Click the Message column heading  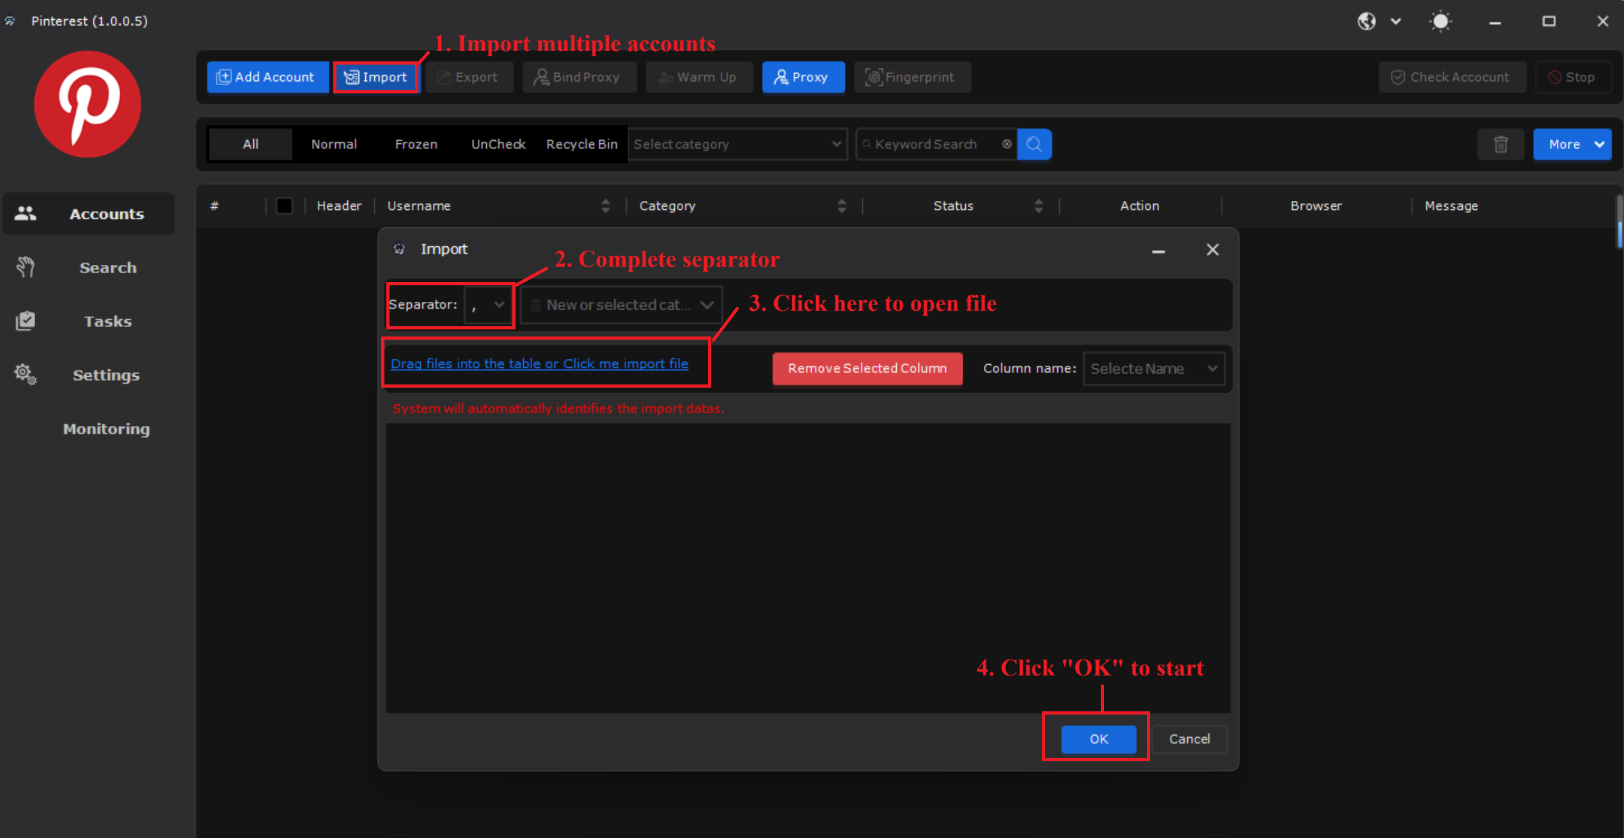click(1451, 206)
